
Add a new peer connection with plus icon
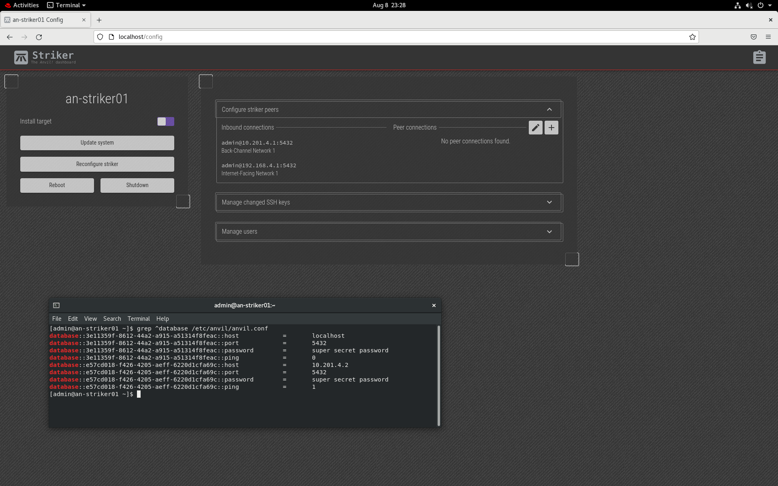point(551,127)
